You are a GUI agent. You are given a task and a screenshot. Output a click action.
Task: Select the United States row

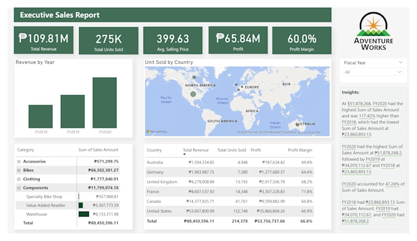click(x=229, y=211)
